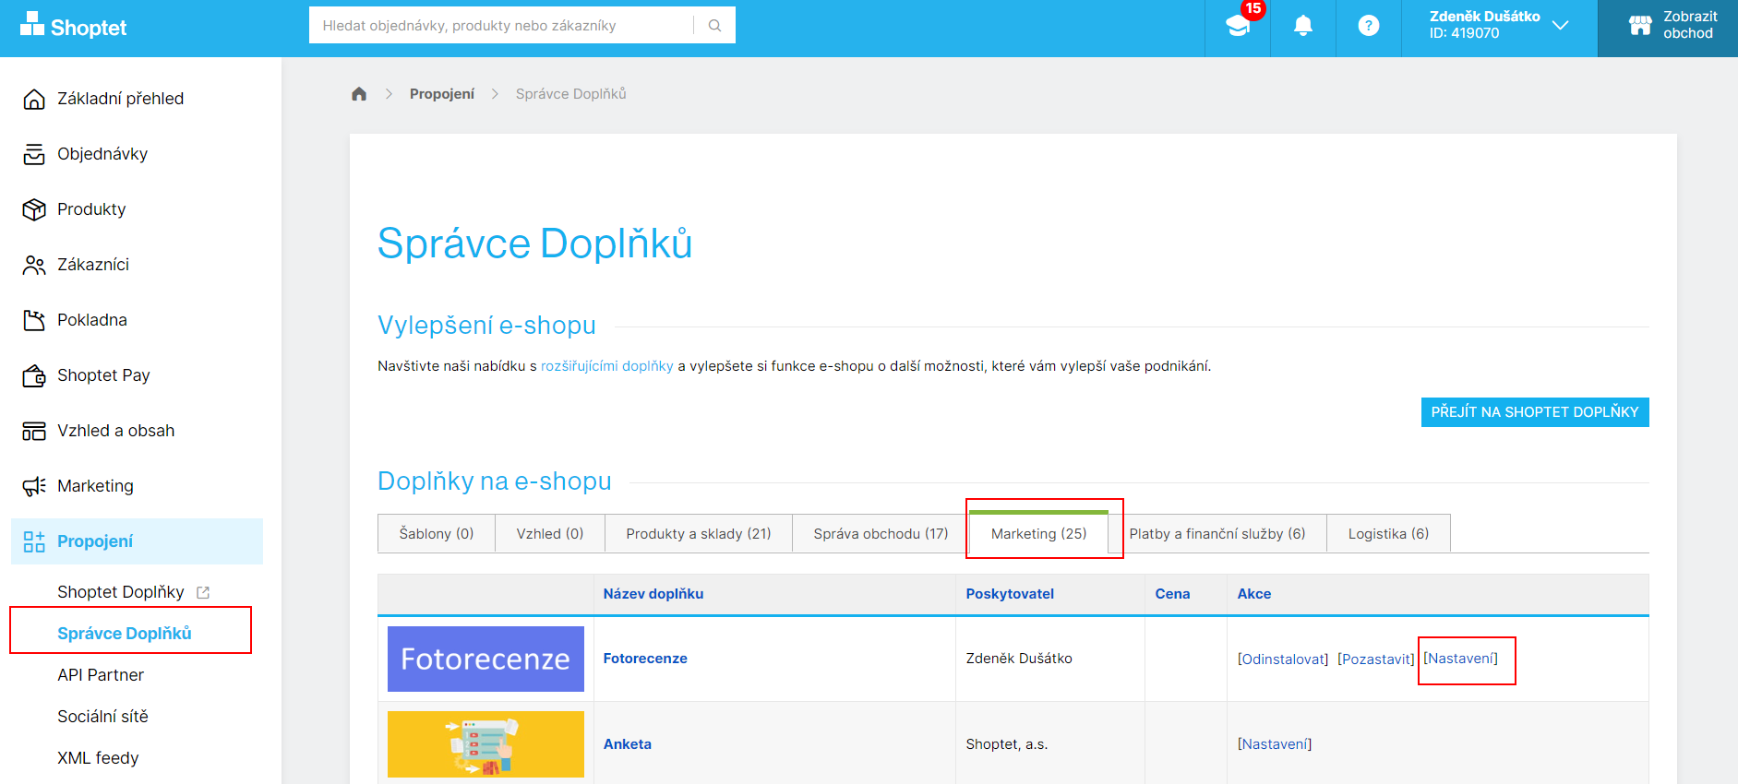Screen dimensions: 1738x784
Task: Click the Zákazníci people icon
Action: click(34, 265)
